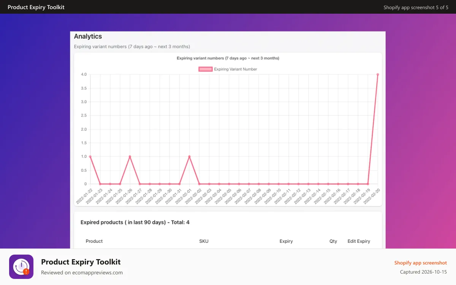Select the zero-value data point at 2022-01-23

coord(100,184)
